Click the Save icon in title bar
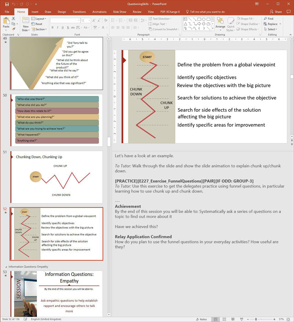The image size is (294, 322). (x=7, y=4)
